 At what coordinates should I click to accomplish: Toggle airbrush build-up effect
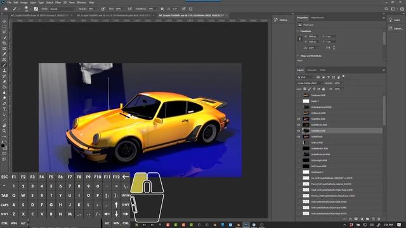[129, 9]
